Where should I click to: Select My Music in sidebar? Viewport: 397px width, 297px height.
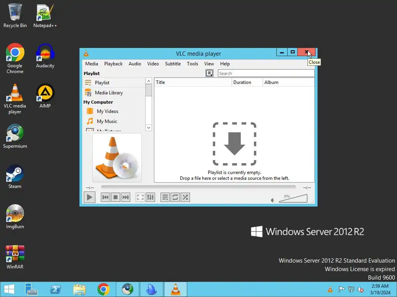tap(114, 121)
